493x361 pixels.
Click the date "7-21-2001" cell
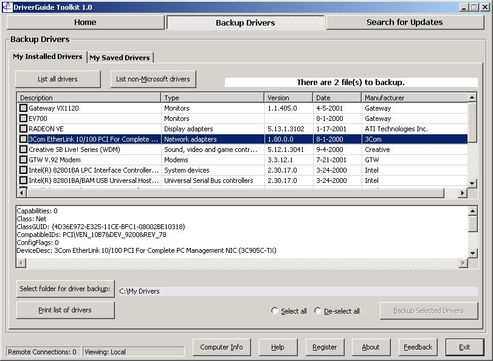point(337,160)
